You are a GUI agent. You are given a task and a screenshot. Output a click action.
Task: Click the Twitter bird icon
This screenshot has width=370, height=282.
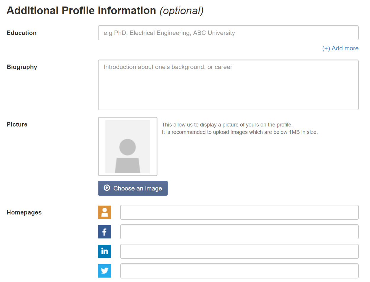(104, 271)
